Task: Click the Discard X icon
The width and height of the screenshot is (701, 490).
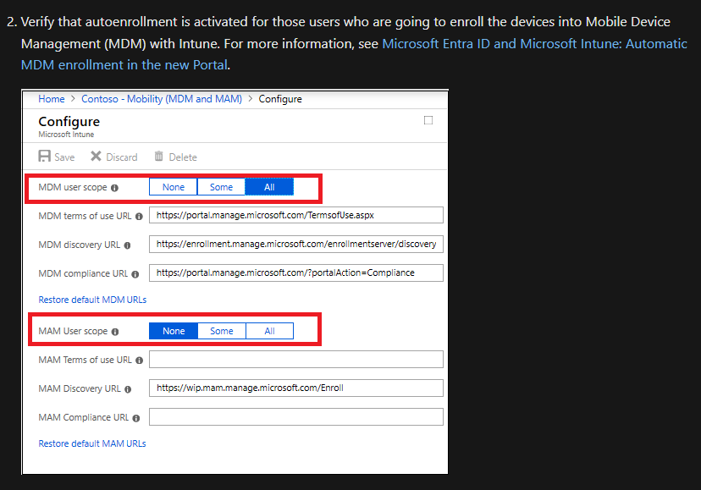Action: (96, 156)
